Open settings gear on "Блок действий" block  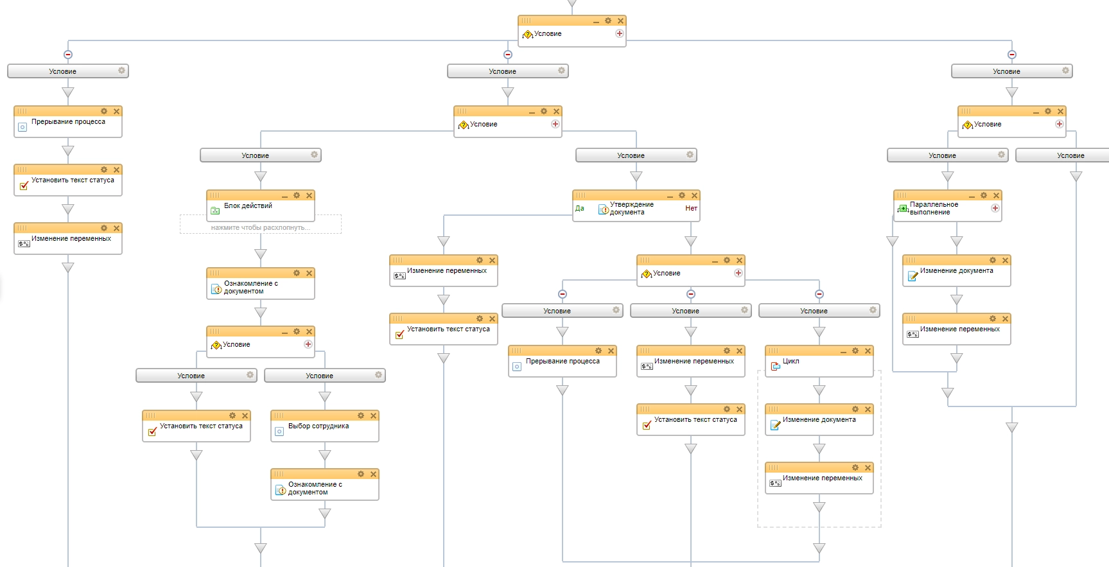click(x=297, y=195)
